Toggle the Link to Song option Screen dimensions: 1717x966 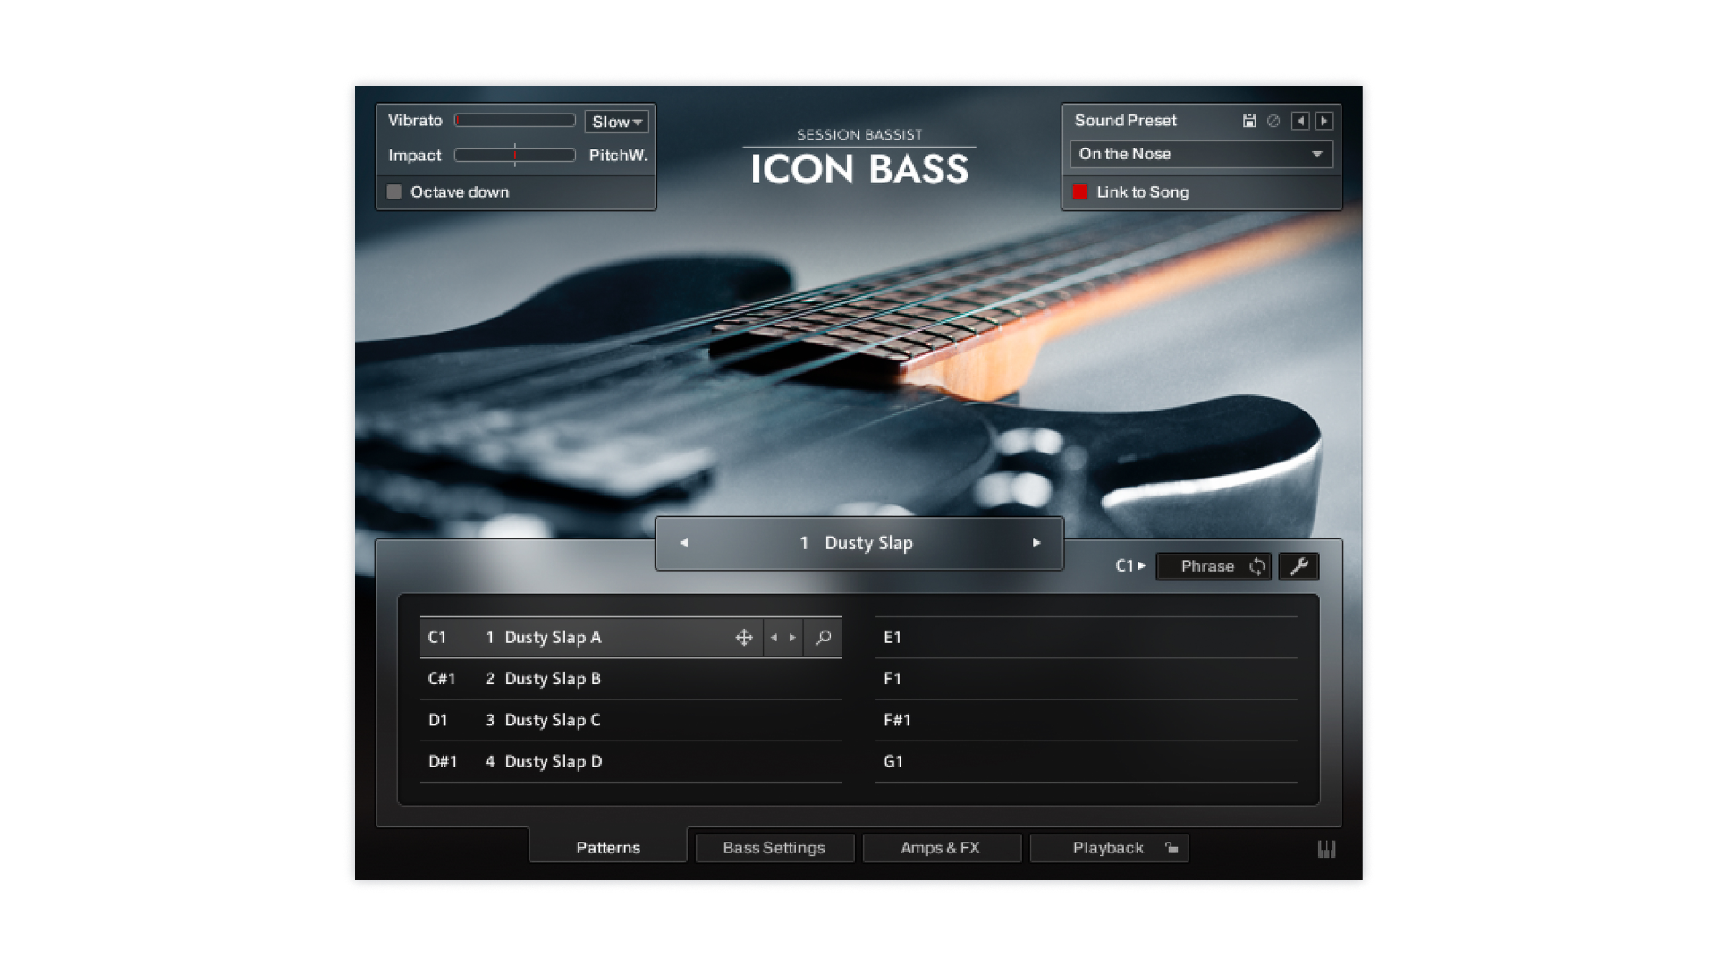pyautogui.click(x=1080, y=192)
